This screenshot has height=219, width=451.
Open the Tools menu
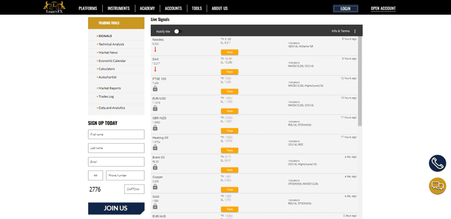point(197,8)
